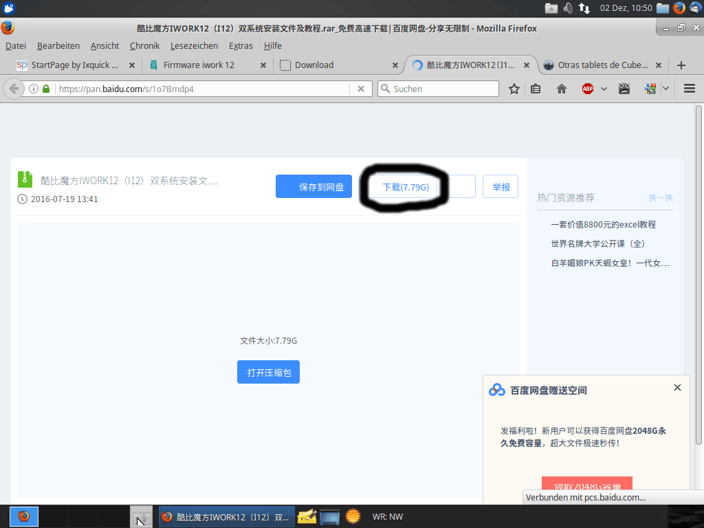
Task: Launch Firefox from the top panel
Action: click(x=679, y=8)
